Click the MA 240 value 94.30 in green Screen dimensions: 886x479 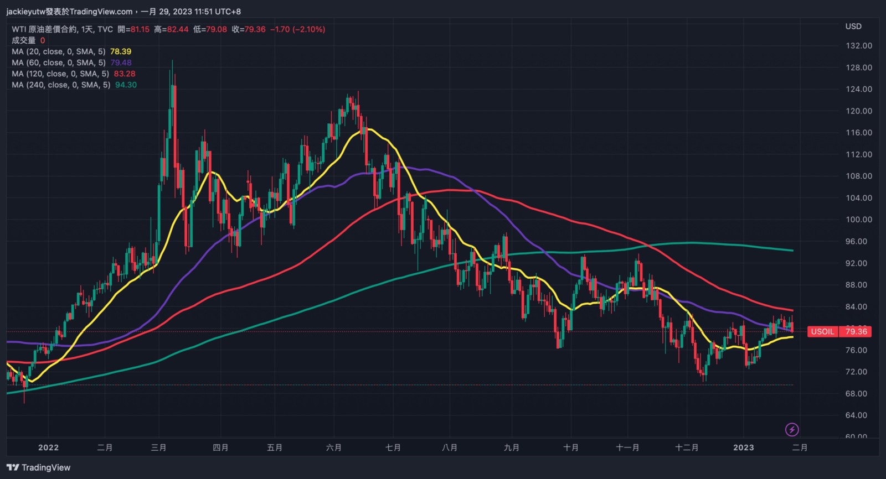[126, 85]
